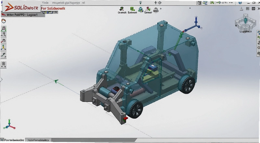The image size is (260, 143).
Task: Click the red pin and green block toolbar icon
Action: 148,9
